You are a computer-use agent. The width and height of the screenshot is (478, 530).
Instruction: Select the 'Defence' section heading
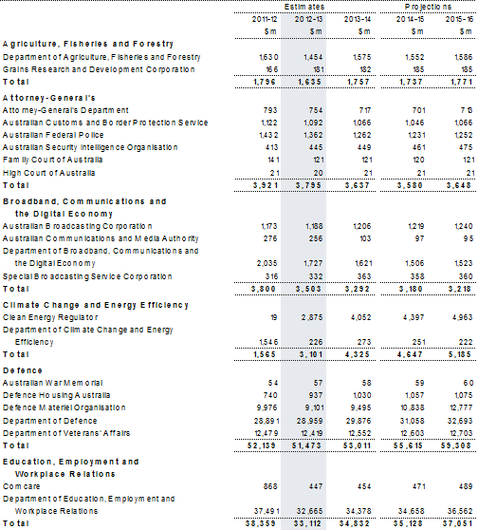tap(23, 370)
